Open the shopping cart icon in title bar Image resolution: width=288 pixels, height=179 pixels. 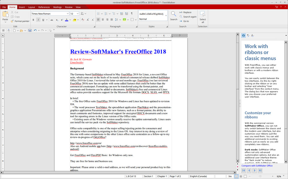coord(276,7)
